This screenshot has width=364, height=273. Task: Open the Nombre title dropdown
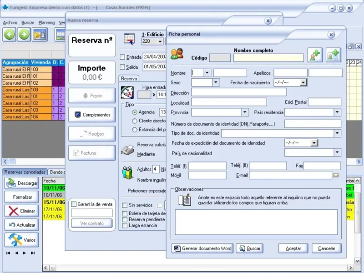[x=207, y=73]
